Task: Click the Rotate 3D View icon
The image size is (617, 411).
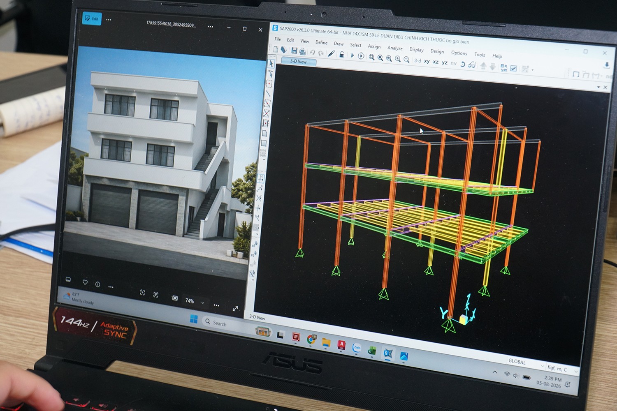Action: coord(463,64)
